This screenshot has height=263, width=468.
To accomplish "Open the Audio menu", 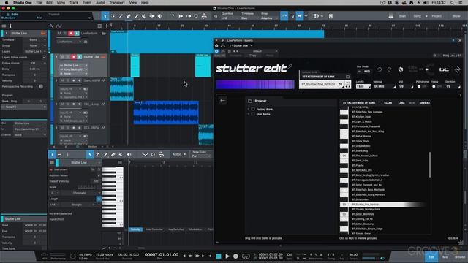I will click(100, 3).
